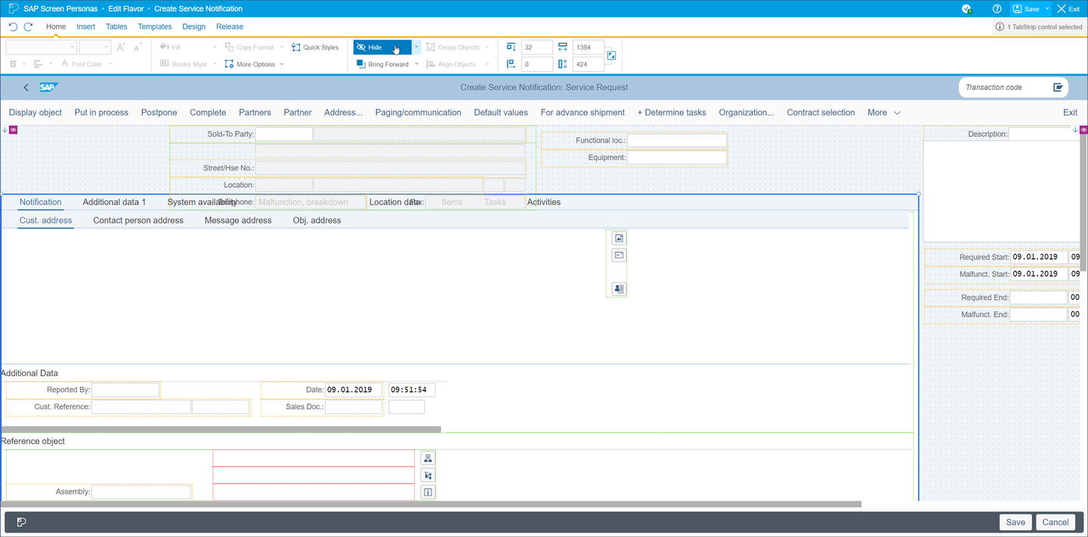The image size is (1088, 537).
Task: Click the Reported By input field
Action: (125, 390)
